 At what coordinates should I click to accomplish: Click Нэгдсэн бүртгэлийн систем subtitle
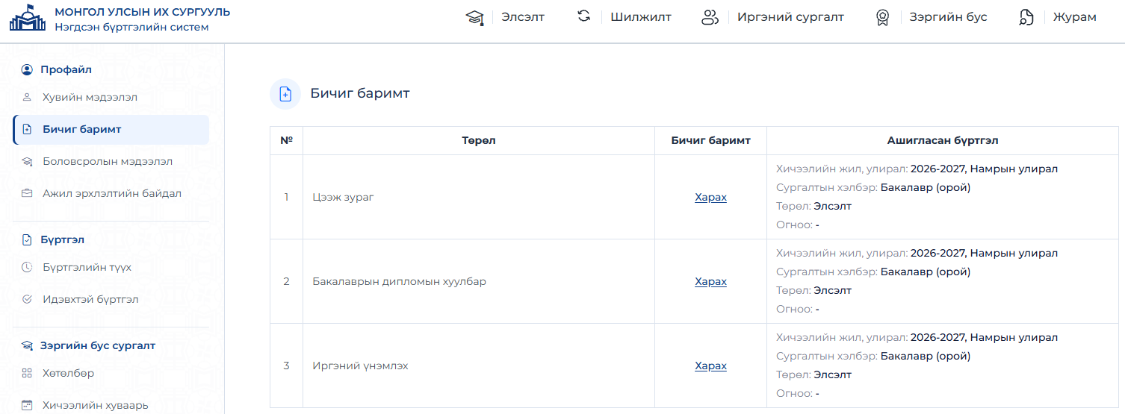131,27
